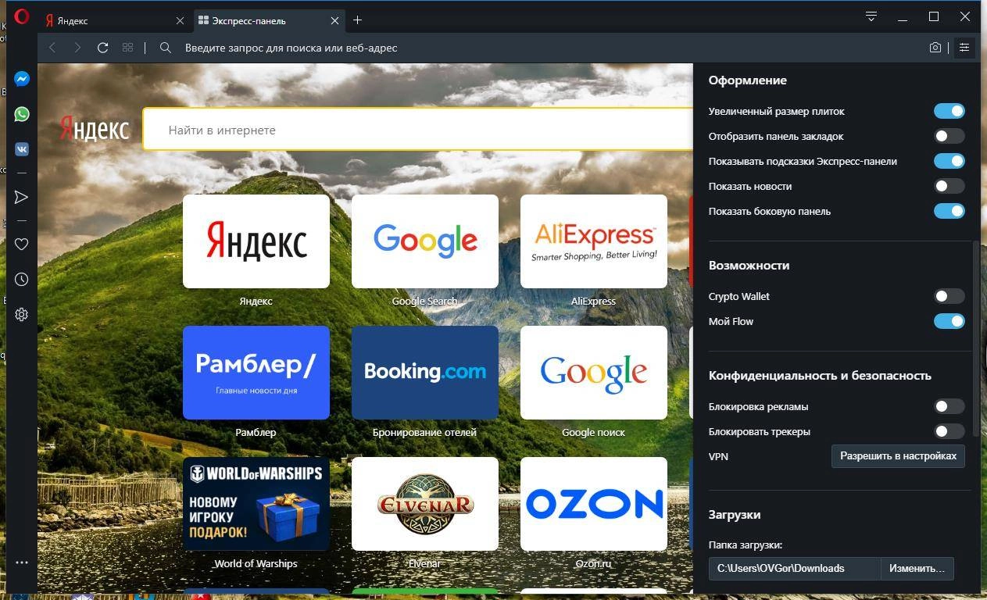Open VK in the sidebar

(22, 148)
